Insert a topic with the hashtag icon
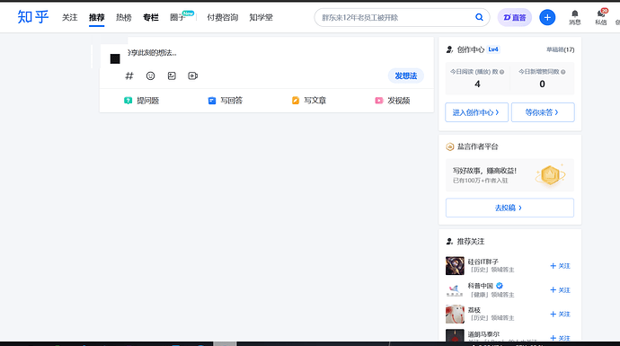620x346 pixels. click(x=129, y=75)
